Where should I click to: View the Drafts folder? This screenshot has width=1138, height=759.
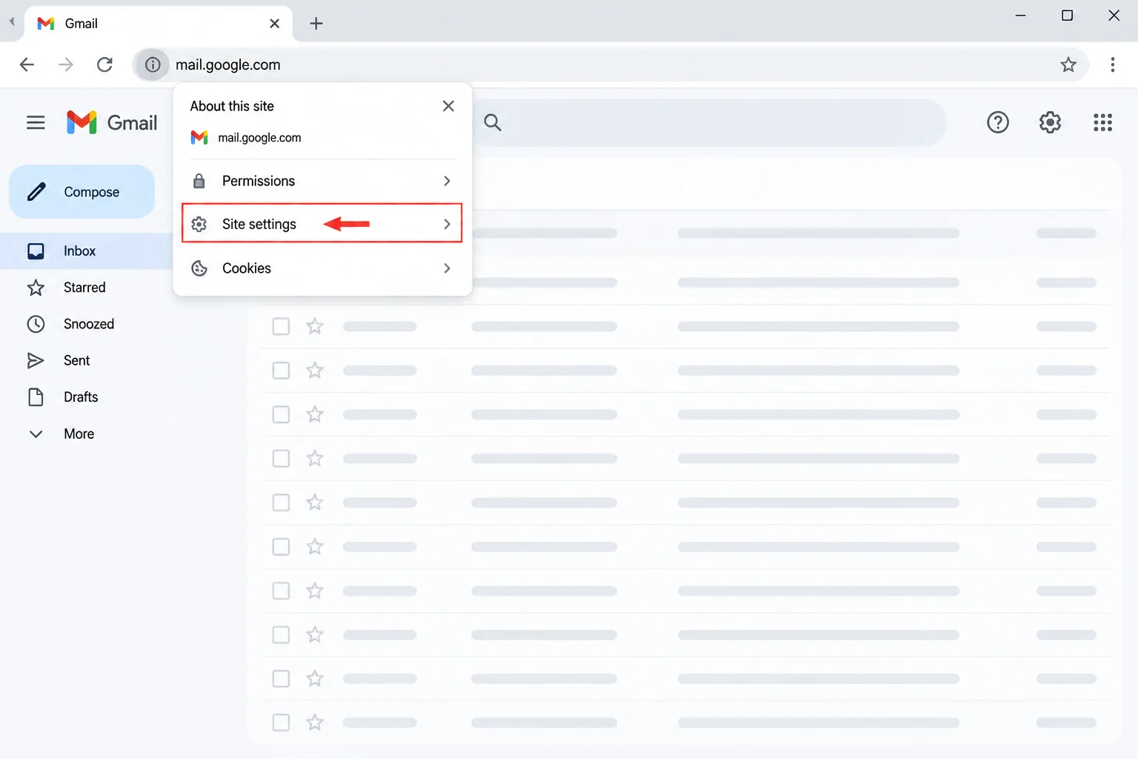click(x=81, y=397)
